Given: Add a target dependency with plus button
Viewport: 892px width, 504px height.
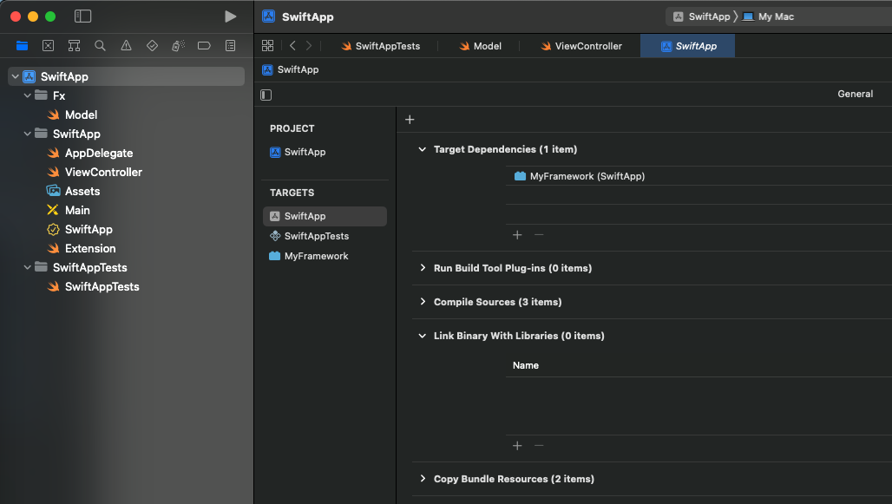Looking at the screenshot, I should 517,235.
